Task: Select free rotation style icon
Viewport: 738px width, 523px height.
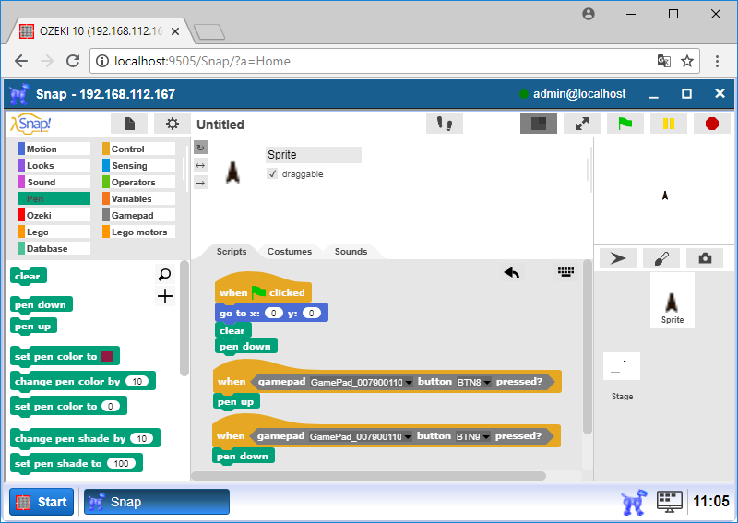Action: (200, 148)
